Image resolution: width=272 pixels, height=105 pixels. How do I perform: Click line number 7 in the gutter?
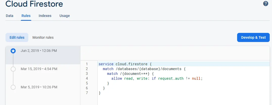point(87,93)
